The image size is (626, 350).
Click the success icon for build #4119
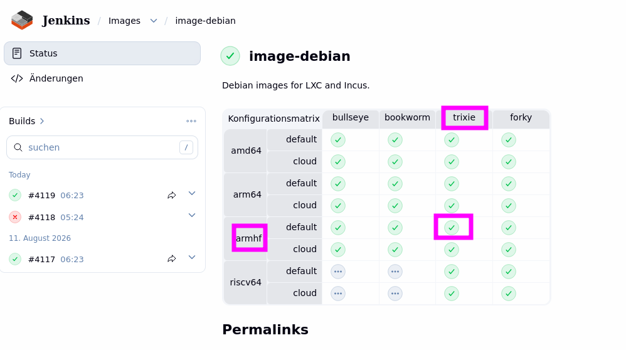pyautogui.click(x=15, y=195)
